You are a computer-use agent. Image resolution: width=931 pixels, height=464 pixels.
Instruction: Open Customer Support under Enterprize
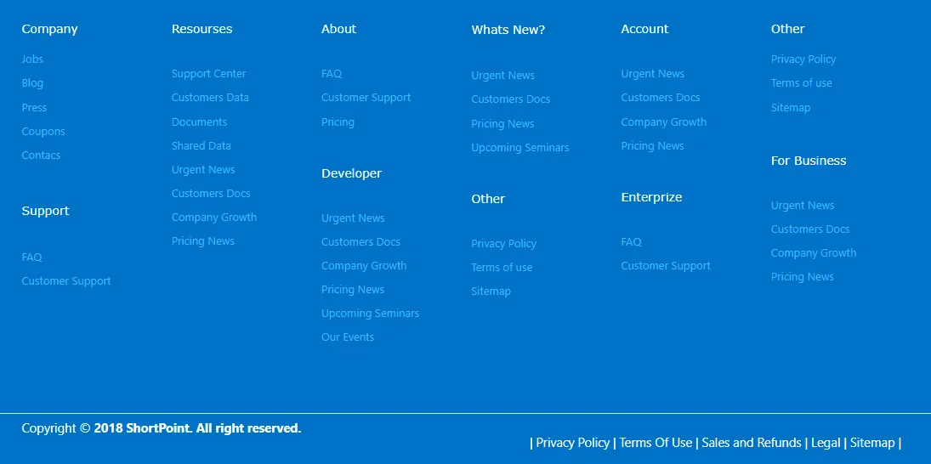pos(666,266)
